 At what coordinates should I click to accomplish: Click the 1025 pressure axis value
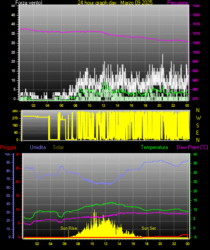196,6
